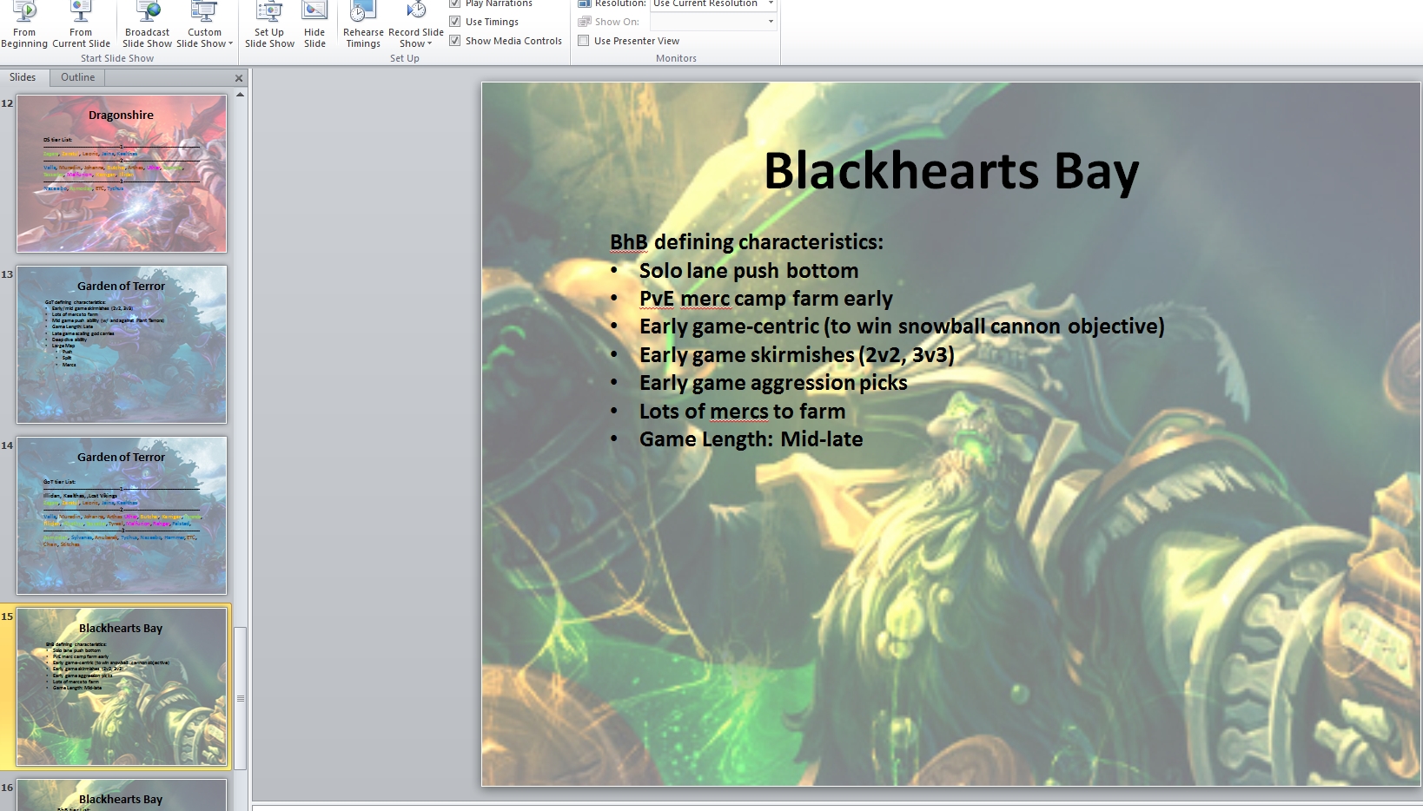The width and height of the screenshot is (1423, 811).
Task: Launch Broadcast Slide Show
Action: [147, 24]
